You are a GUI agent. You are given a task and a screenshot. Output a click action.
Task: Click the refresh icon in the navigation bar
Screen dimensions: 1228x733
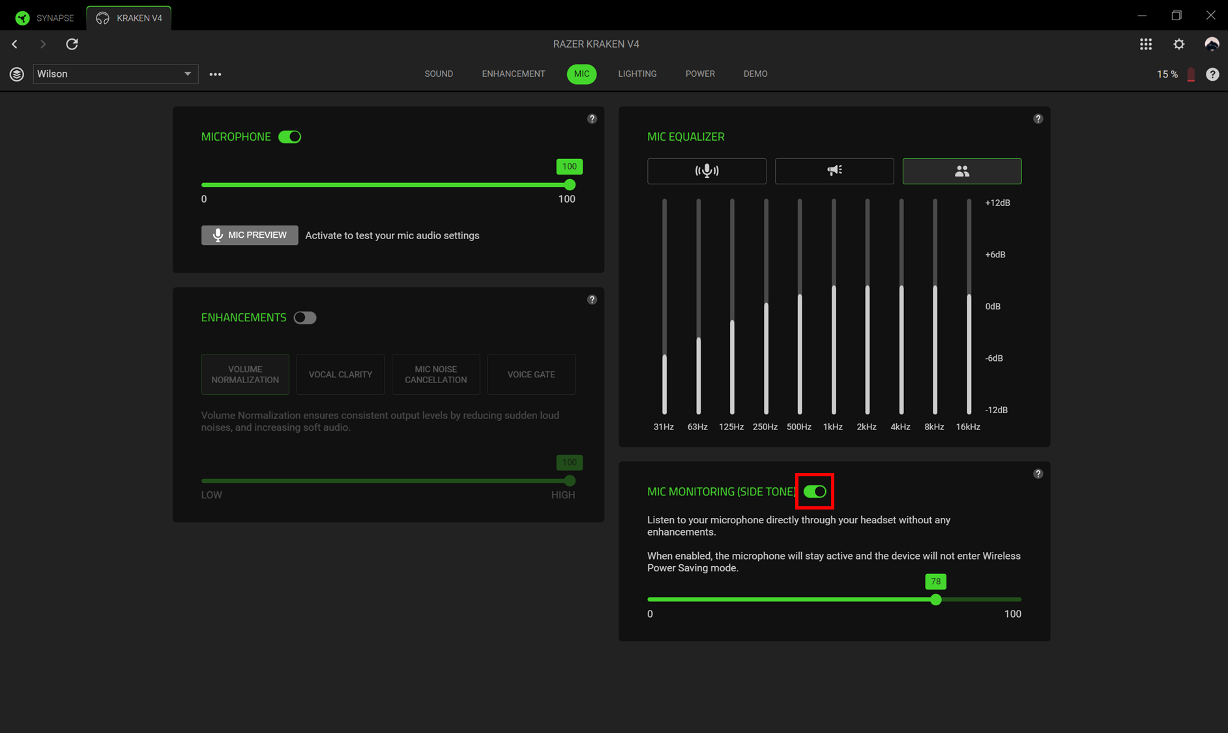tap(72, 44)
